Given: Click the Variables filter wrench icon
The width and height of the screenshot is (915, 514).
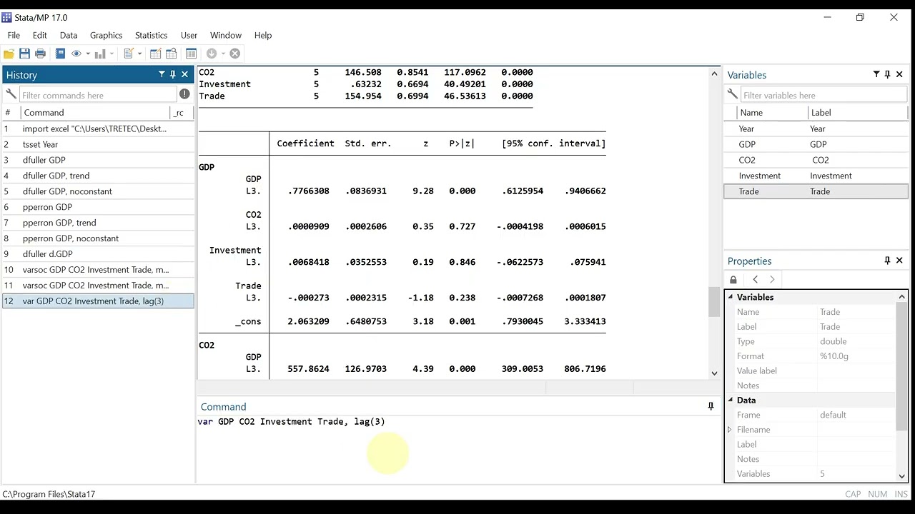Looking at the screenshot, I should click(733, 94).
